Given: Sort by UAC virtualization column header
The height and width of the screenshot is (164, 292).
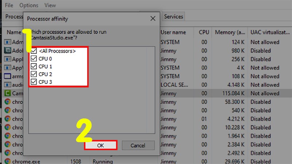Looking at the screenshot, I should 270,32.
